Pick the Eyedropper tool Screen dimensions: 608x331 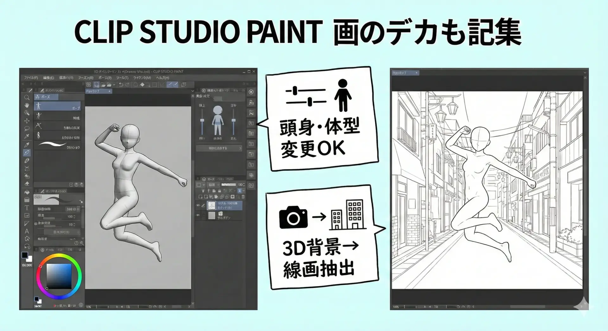(x=27, y=145)
